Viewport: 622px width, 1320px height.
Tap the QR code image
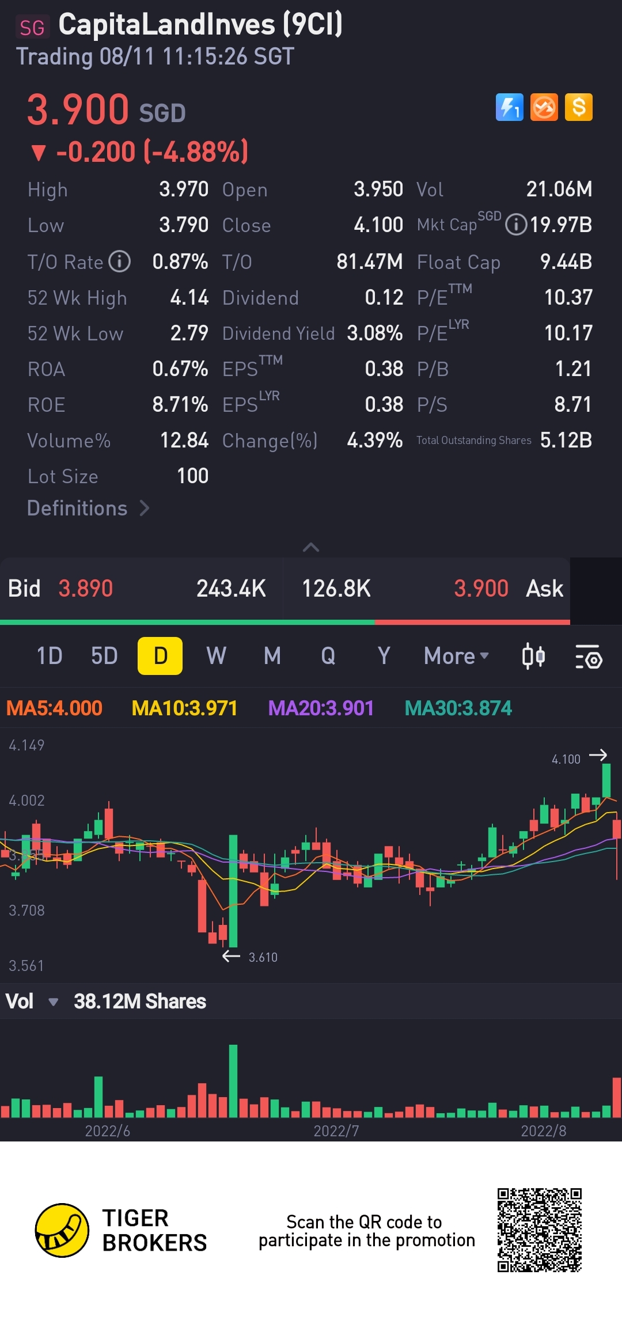point(540,1230)
